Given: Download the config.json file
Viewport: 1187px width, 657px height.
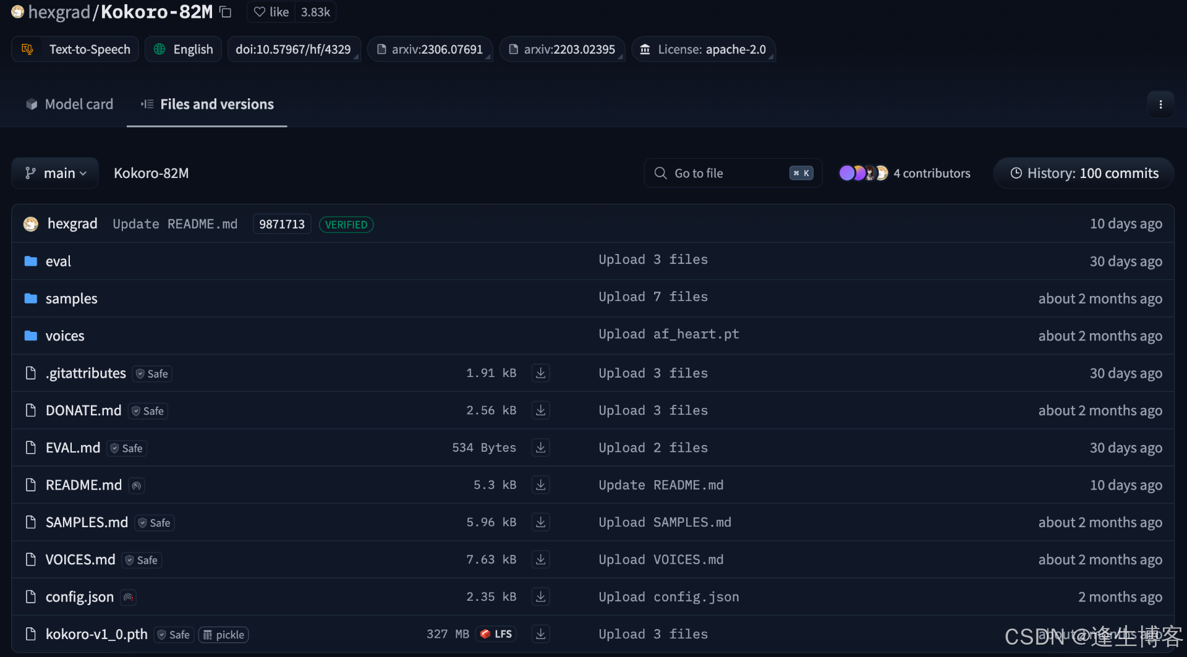Looking at the screenshot, I should click(x=540, y=597).
